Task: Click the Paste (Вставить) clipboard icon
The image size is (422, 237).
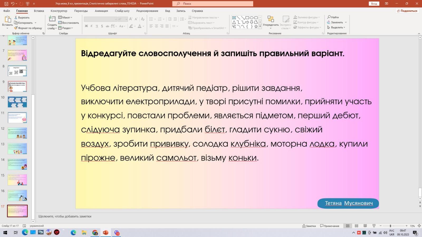Action: [x=7, y=20]
